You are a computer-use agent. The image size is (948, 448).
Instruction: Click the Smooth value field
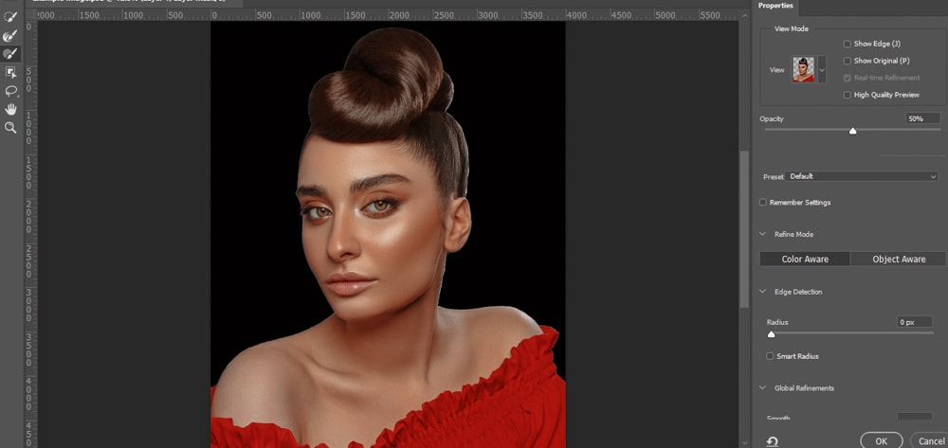click(914, 417)
